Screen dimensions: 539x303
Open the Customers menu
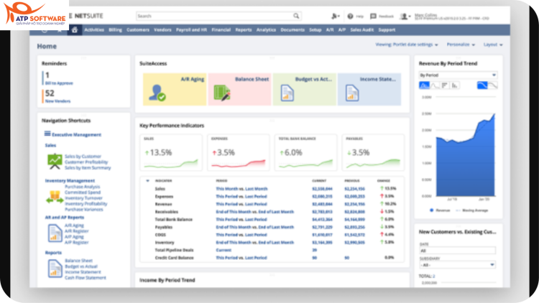(x=138, y=30)
